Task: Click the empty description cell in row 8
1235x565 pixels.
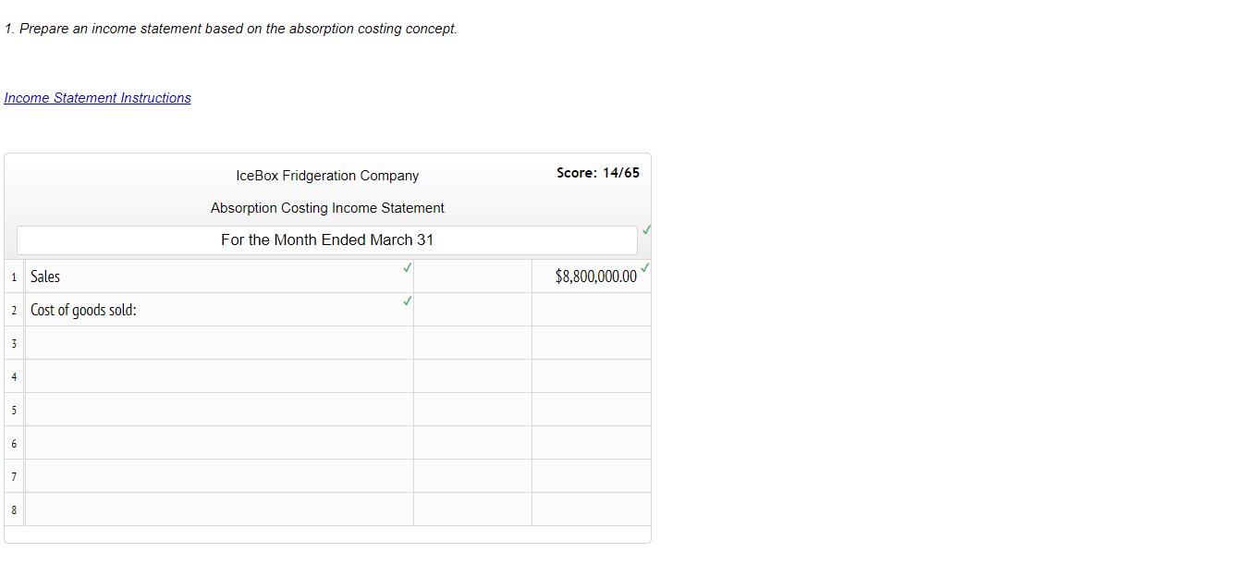Action: click(x=219, y=509)
